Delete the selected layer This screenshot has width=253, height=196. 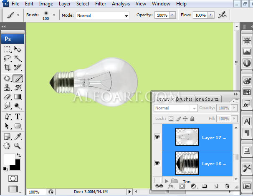pyautogui.click(x=227, y=186)
